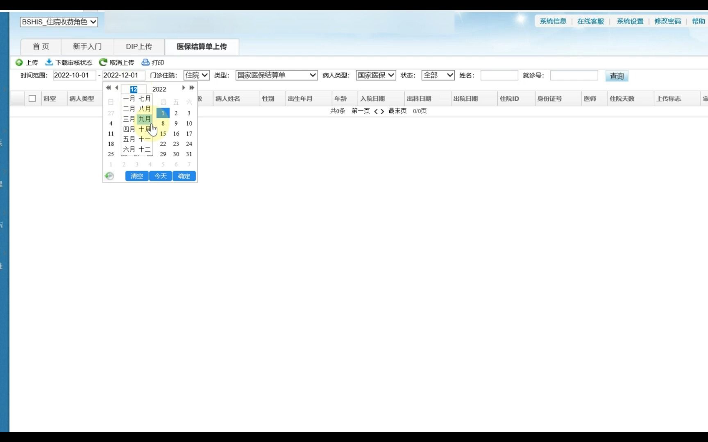The width and height of the screenshot is (708, 442).
Task: Open the BSHIS_住院收费角色 role dropdown
Action: pyautogui.click(x=59, y=22)
